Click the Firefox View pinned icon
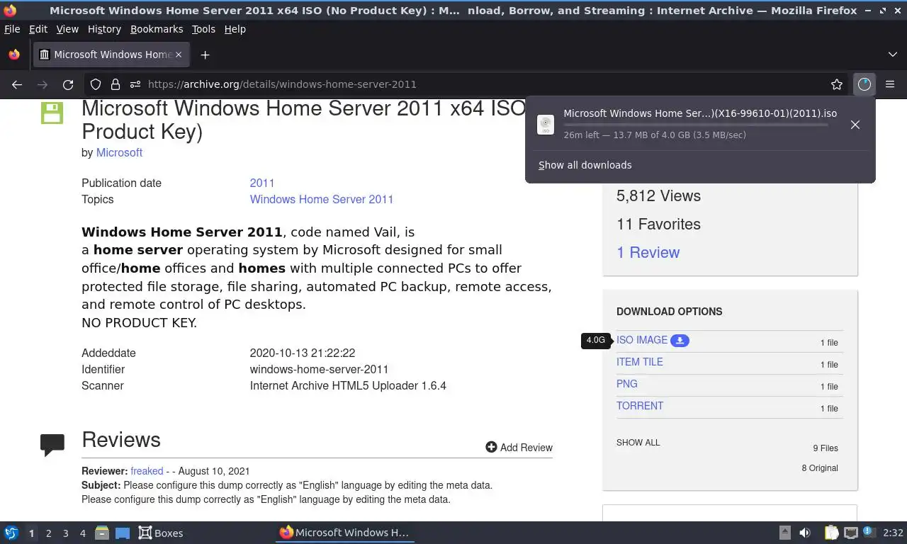The height and width of the screenshot is (544, 907). pos(14,55)
